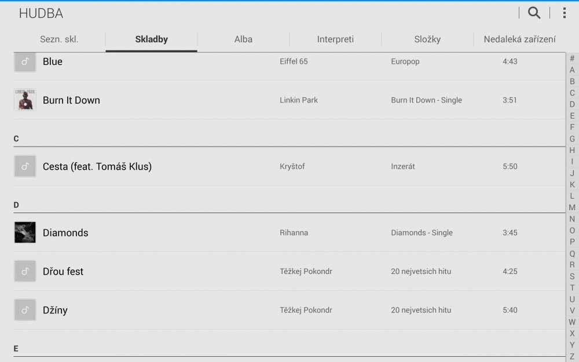Screen dimensions: 579x362
Task: Click the music note icon beside Dřou fest
Action: [x=24, y=271]
